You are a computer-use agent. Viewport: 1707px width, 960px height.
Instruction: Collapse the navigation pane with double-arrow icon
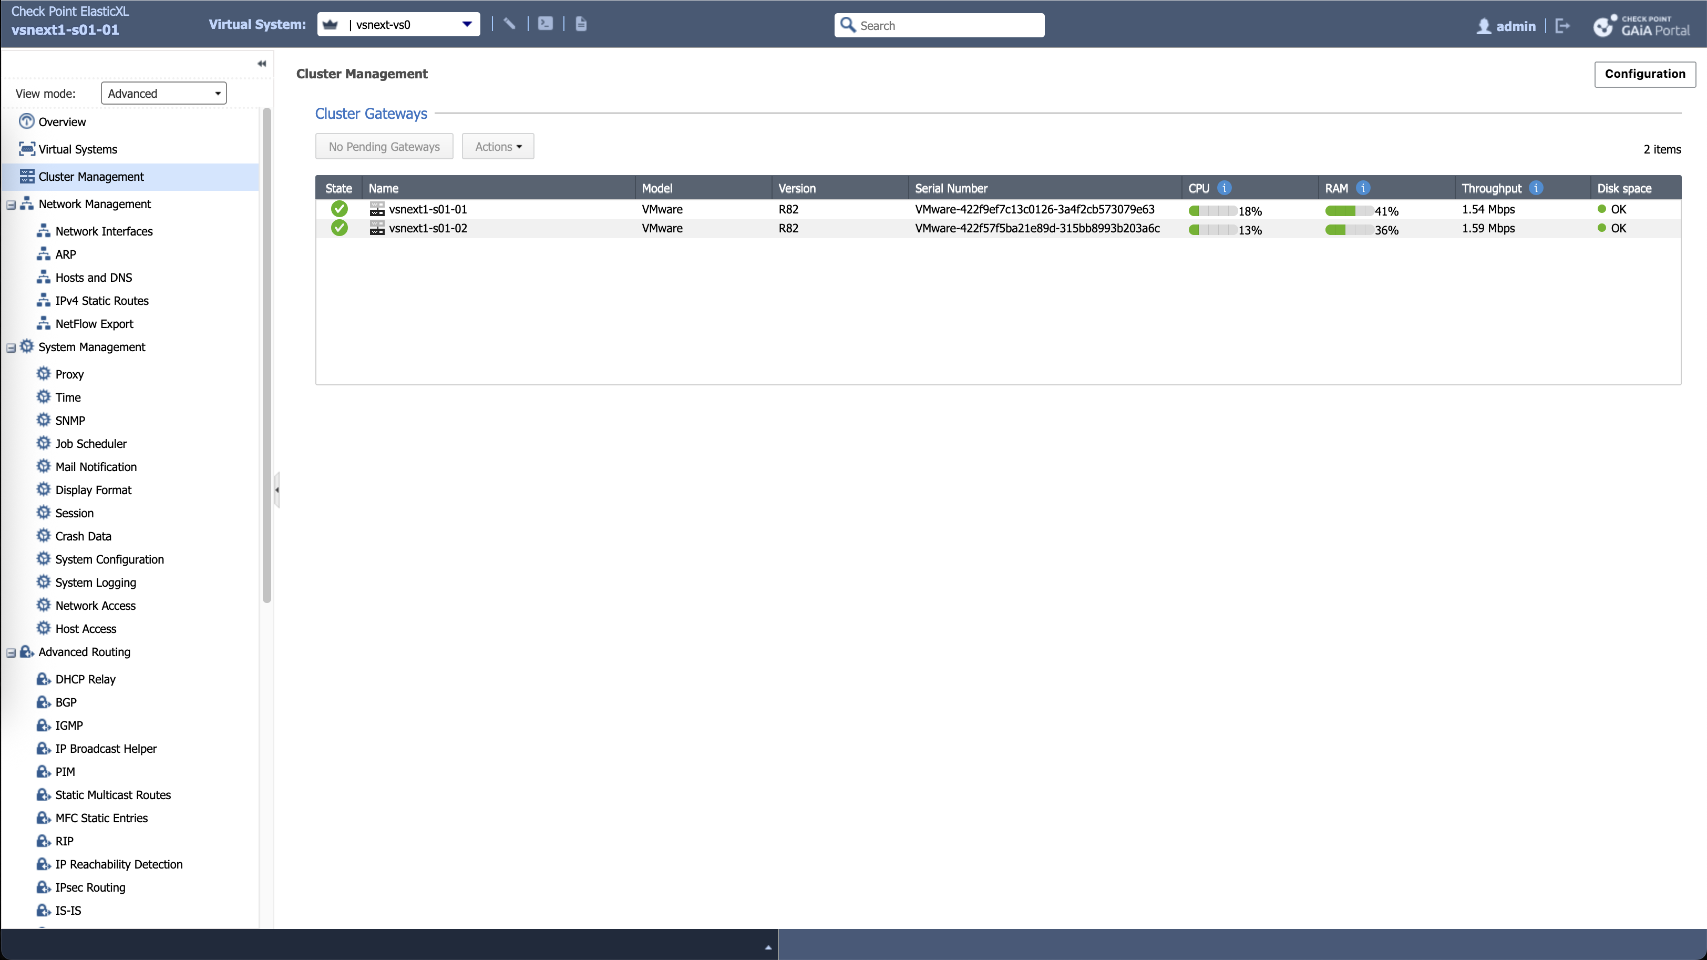pos(261,64)
